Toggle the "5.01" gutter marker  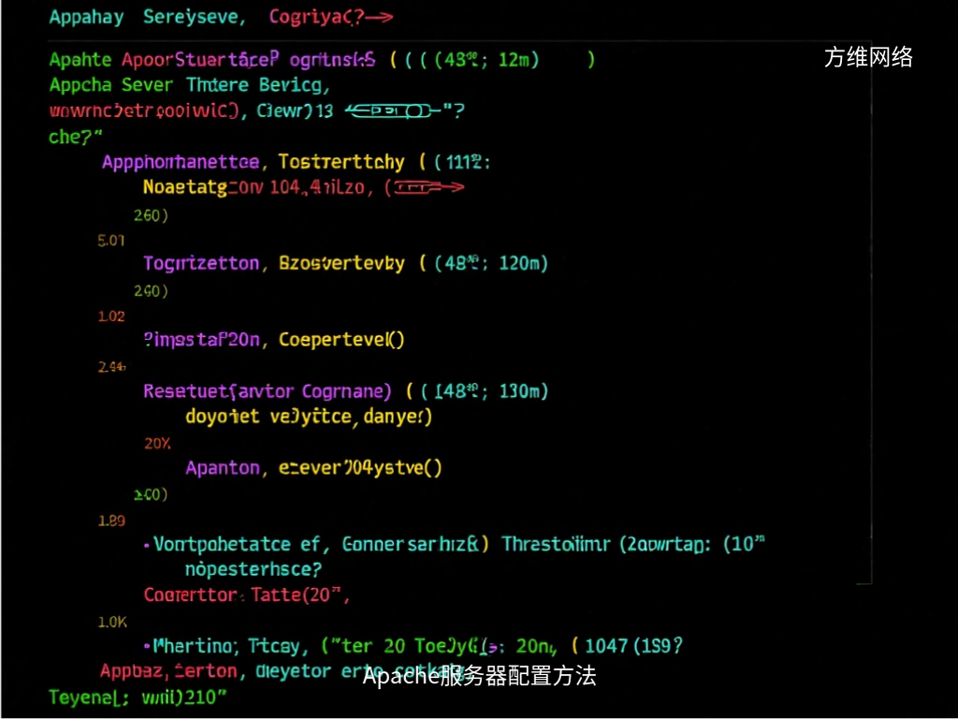pyautogui.click(x=109, y=240)
